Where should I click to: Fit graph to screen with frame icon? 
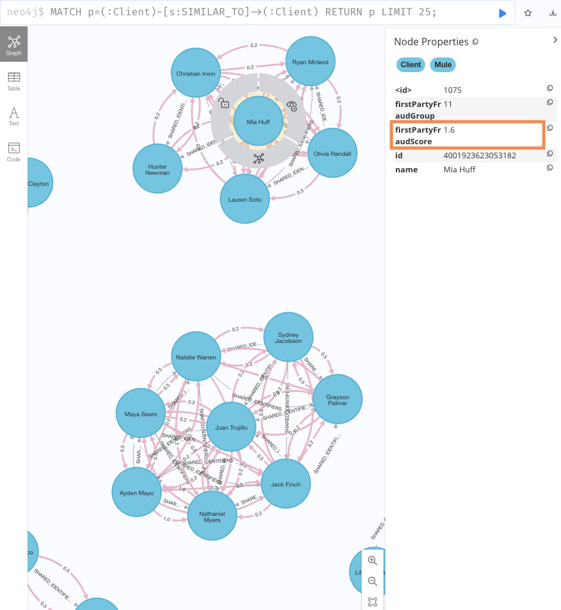pos(372,602)
